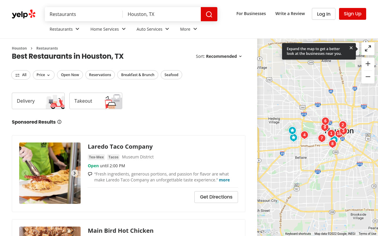Open the Laredo Taco Company listing title
Viewport: 378px width, 236px height.
point(120,147)
